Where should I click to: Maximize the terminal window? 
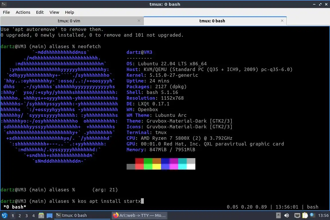pos(320,4)
